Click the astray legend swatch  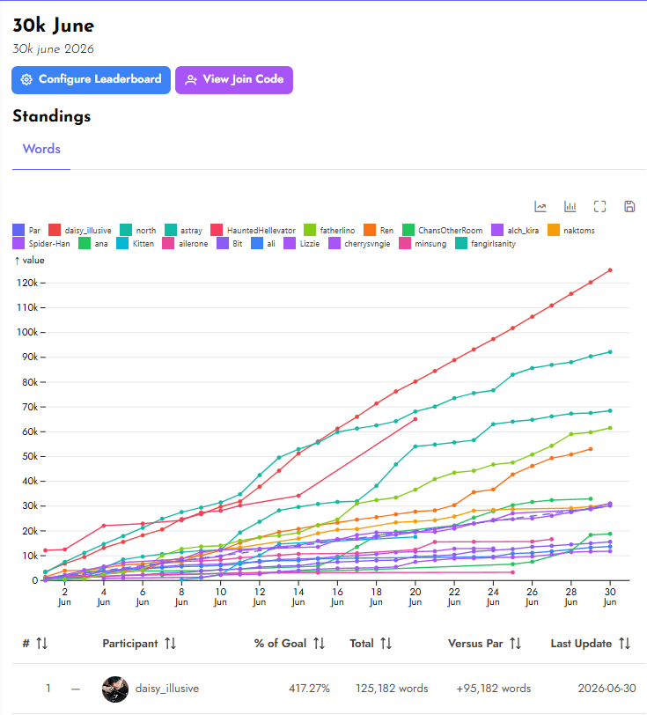coord(171,231)
